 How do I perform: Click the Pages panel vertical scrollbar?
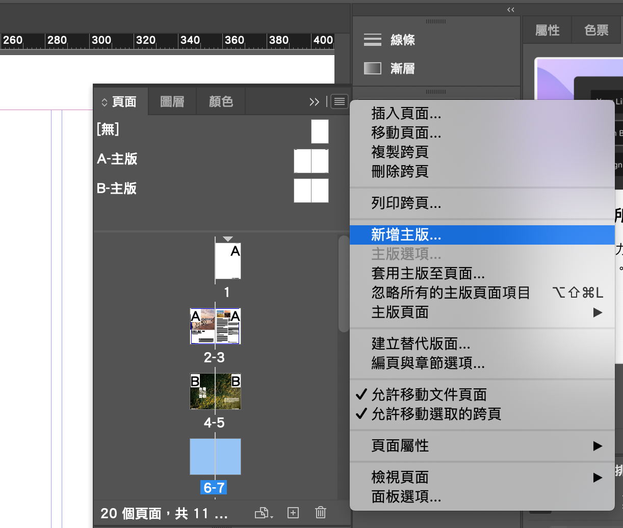click(x=343, y=285)
